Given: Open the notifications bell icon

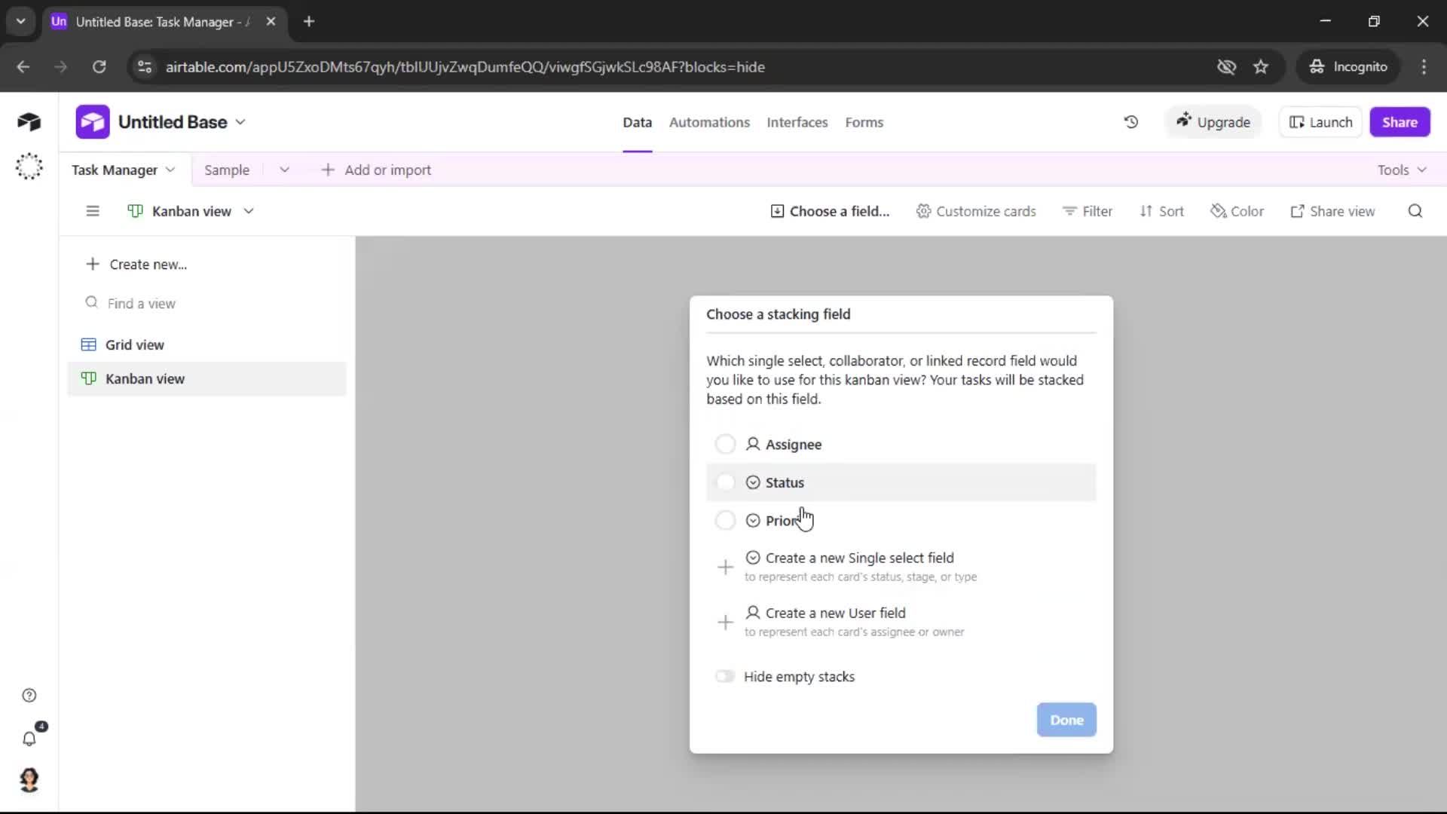Looking at the screenshot, I should click(29, 739).
